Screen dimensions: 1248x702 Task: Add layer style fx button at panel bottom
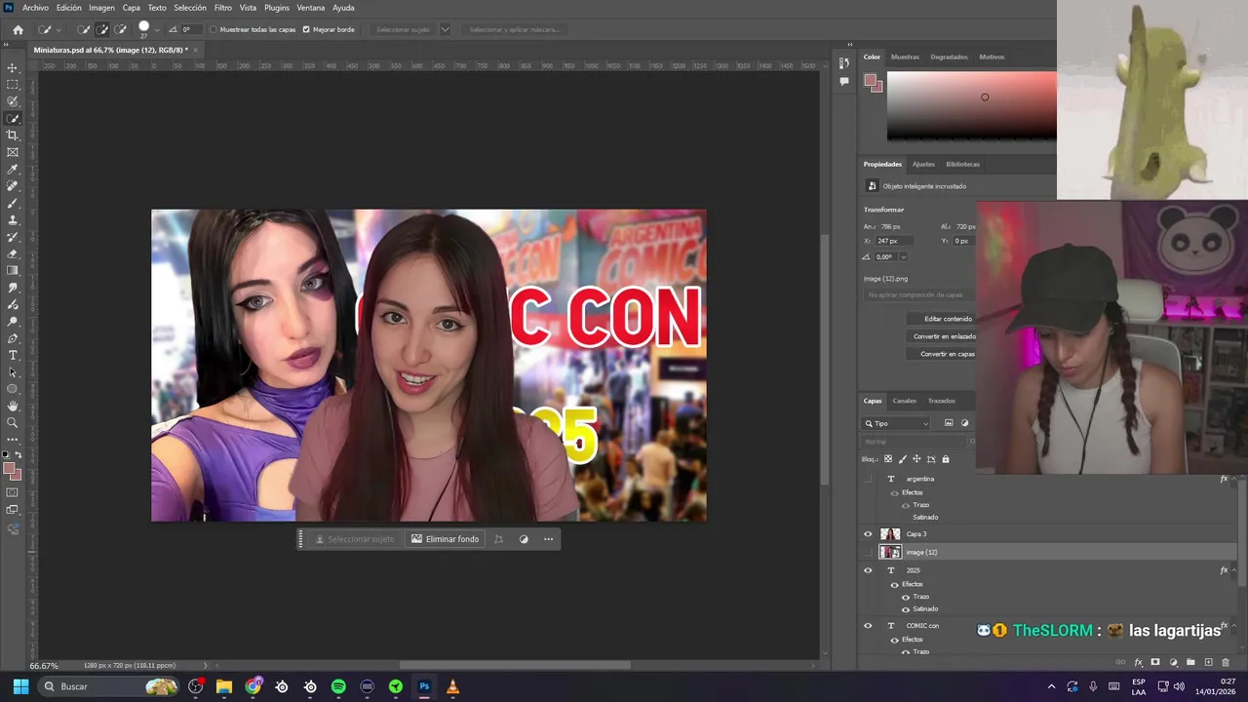pos(1138,662)
